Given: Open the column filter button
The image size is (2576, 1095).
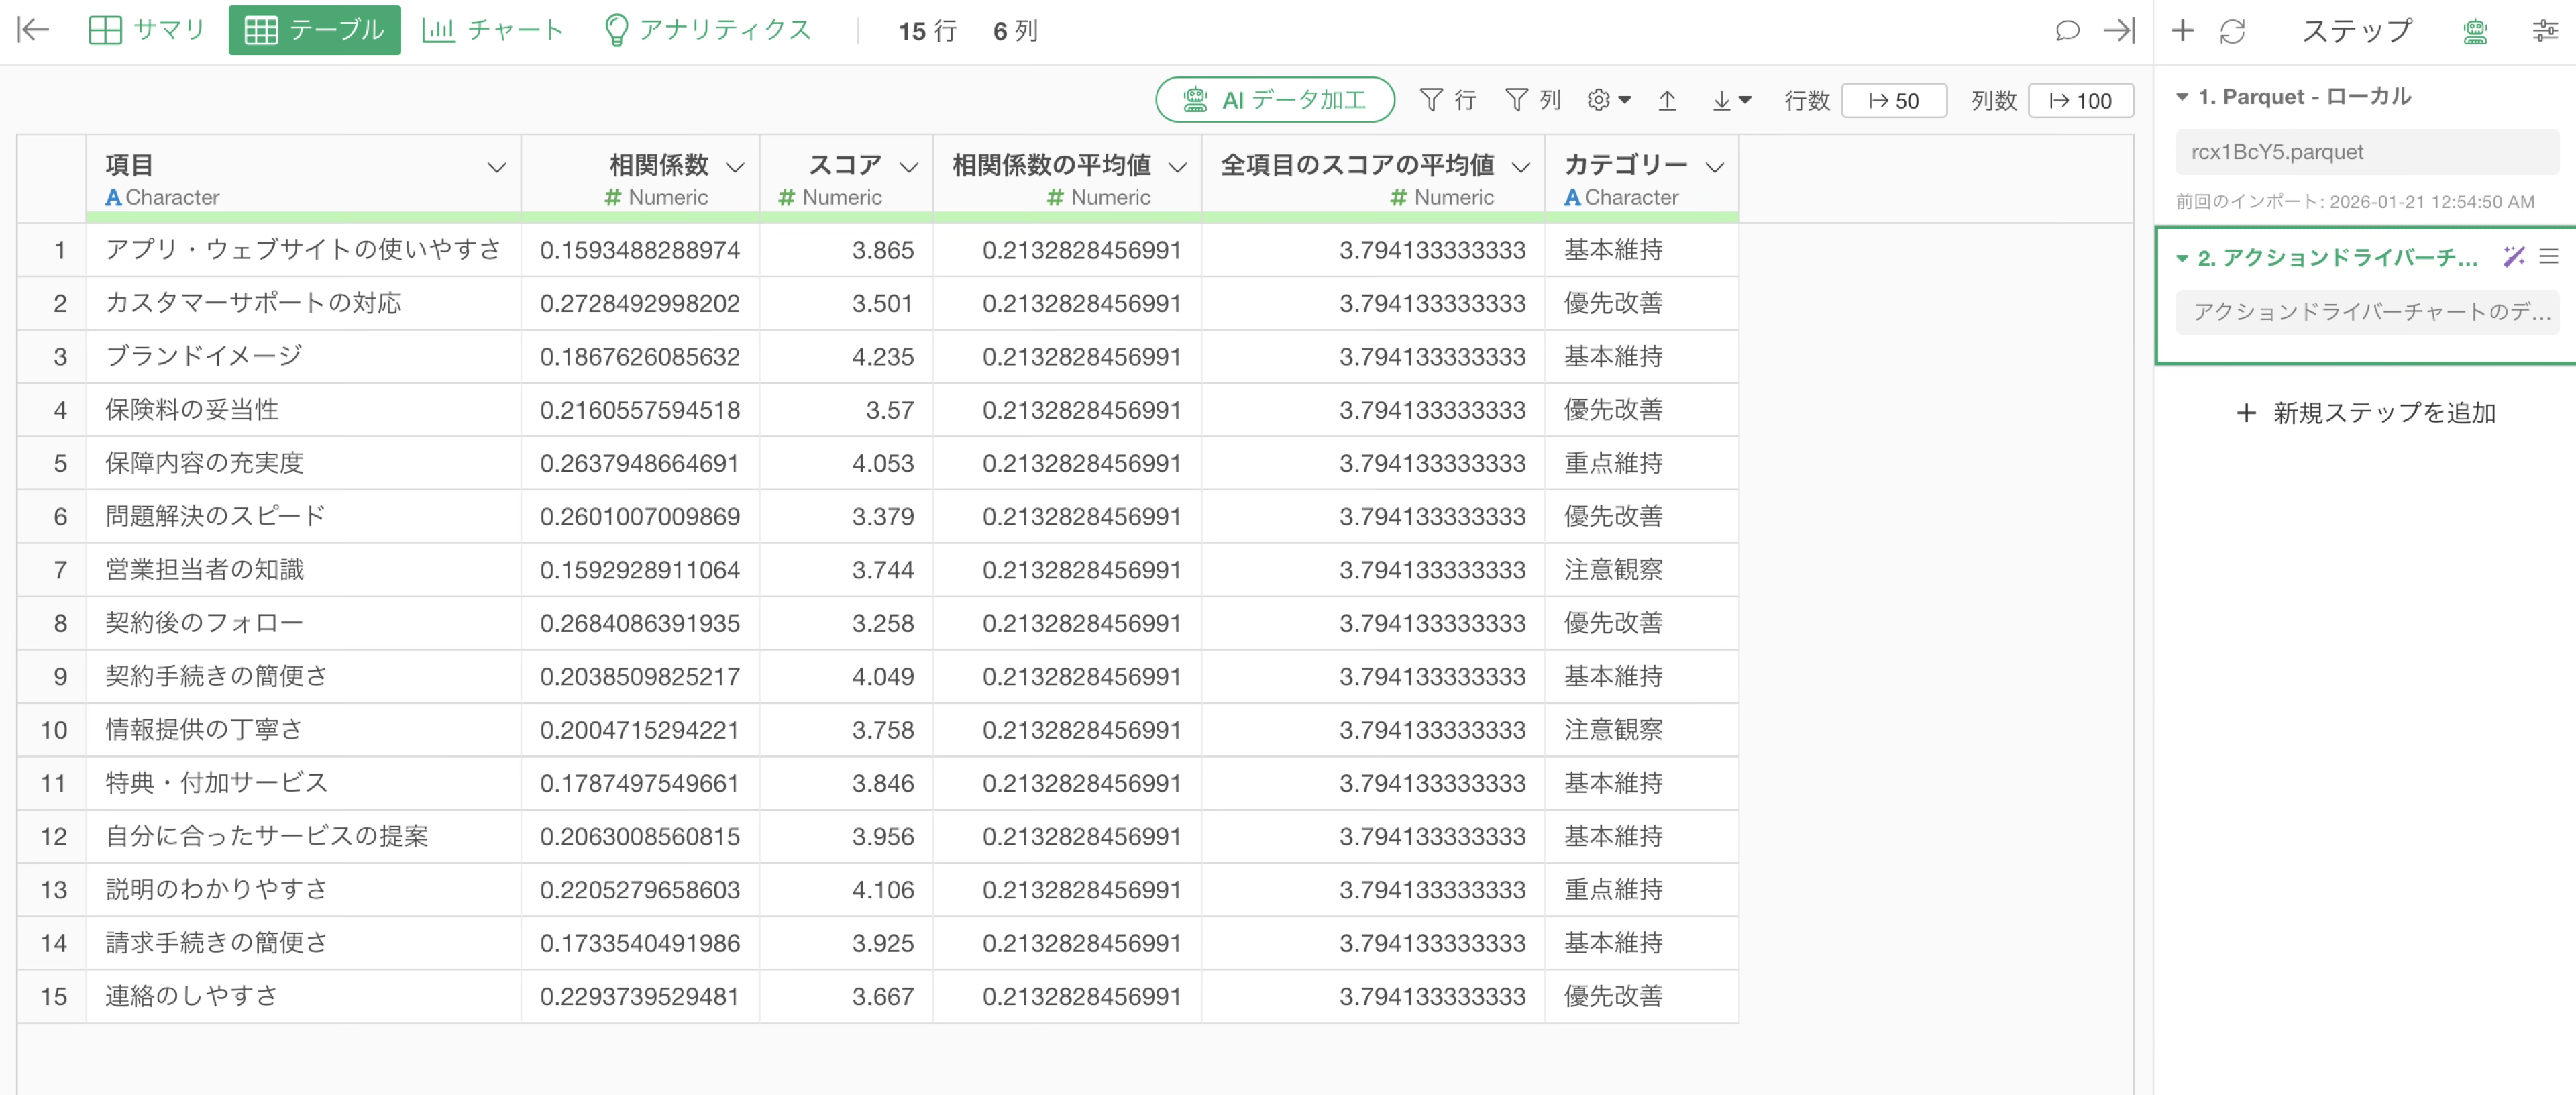Looking at the screenshot, I should point(1532,100).
